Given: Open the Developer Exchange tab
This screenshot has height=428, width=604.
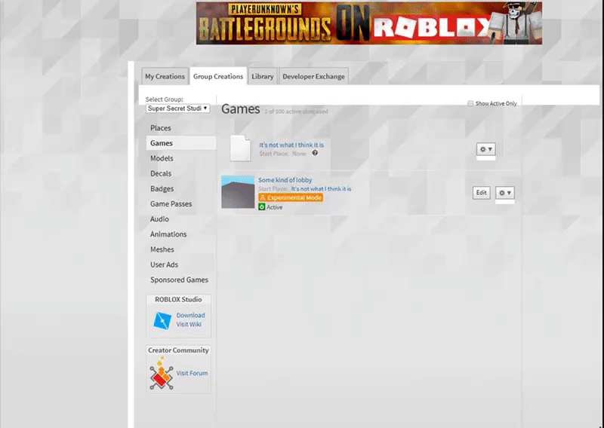Looking at the screenshot, I should tap(313, 76).
